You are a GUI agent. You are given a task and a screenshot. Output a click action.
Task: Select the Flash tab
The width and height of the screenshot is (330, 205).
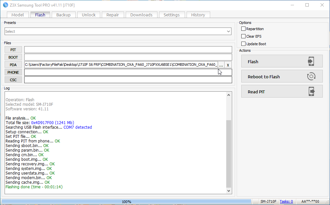coord(40,15)
